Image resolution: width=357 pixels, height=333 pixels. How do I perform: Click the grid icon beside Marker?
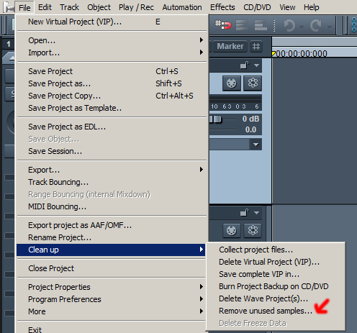[x=256, y=46]
